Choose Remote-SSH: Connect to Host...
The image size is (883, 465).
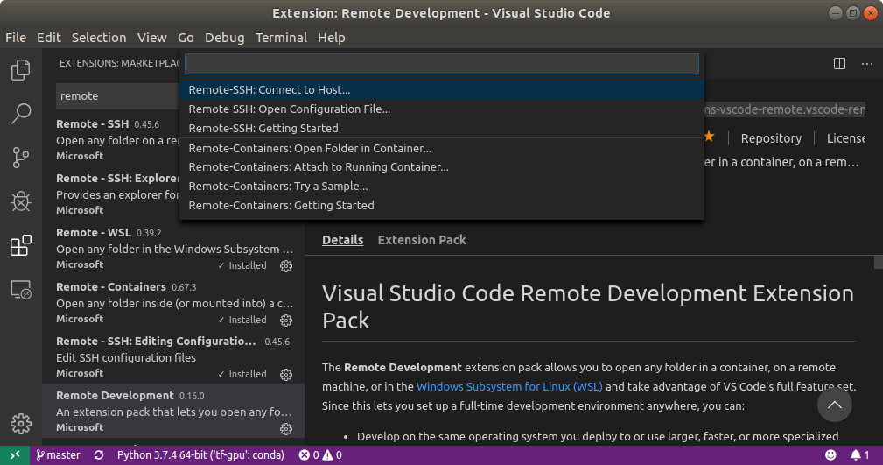coord(441,89)
